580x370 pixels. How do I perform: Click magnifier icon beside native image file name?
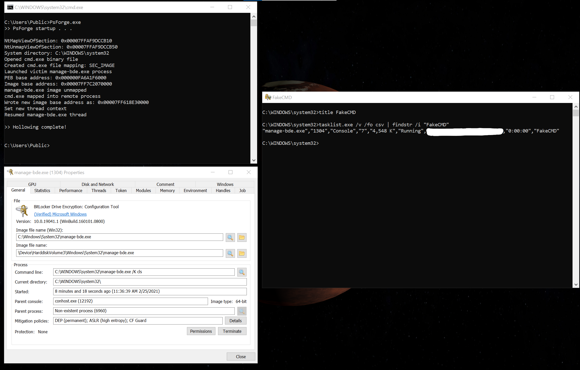click(230, 253)
